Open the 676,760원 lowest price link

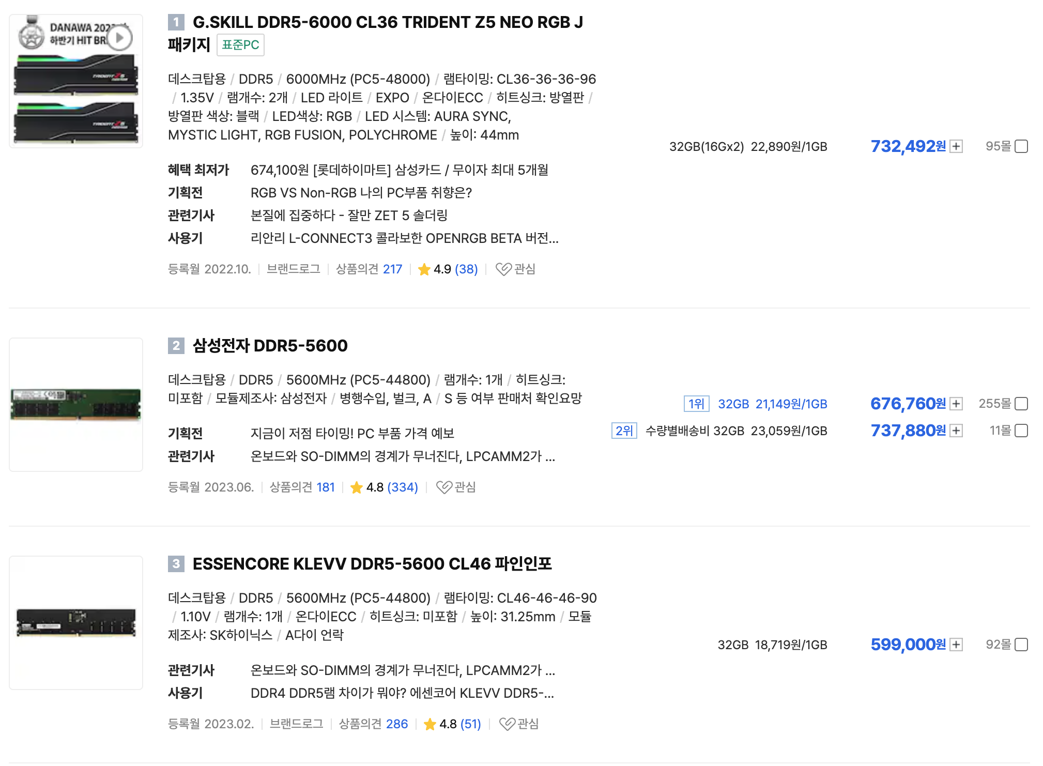908,404
